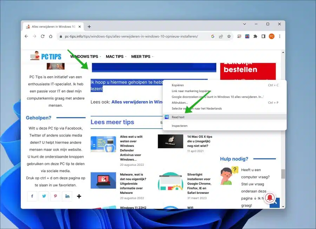This screenshot has width=316, height=229.
Task: Click the vertical scrollbar thumb
Action: (283, 174)
